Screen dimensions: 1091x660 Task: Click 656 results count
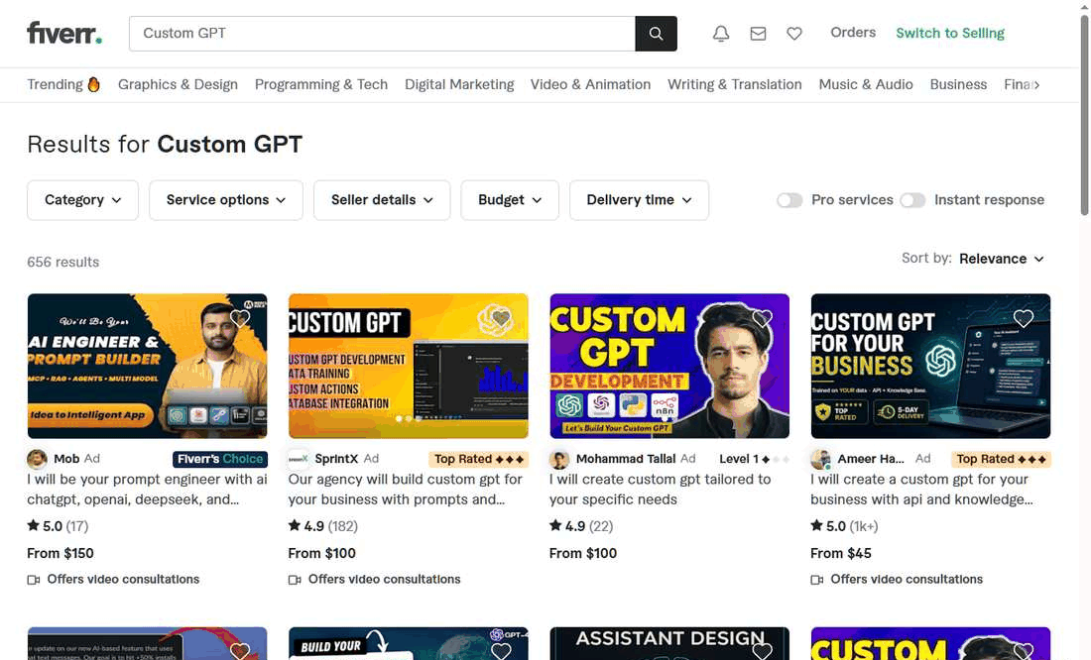[x=63, y=263]
